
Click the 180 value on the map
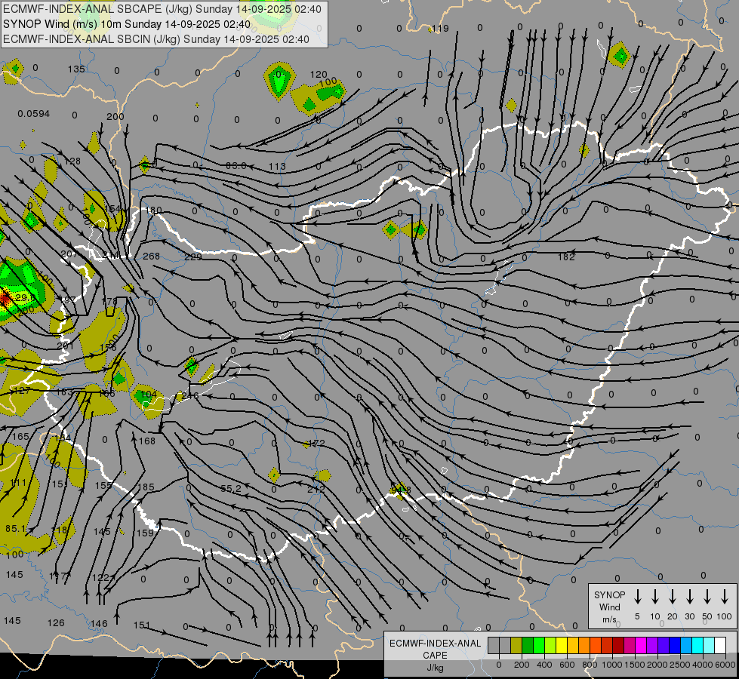(x=154, y=210)
